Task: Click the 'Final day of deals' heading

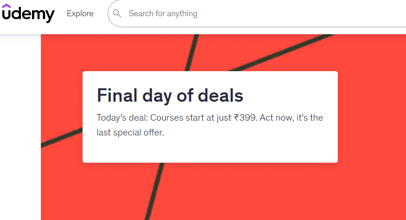Action: tap(170, 96)
